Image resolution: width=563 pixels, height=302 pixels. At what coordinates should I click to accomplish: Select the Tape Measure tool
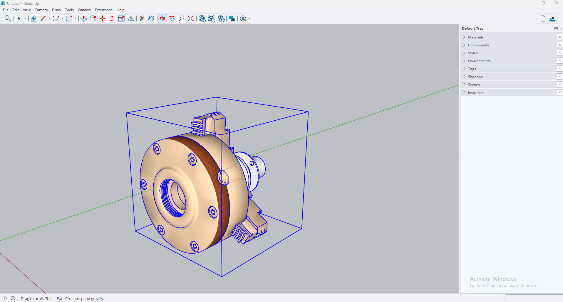142,18
